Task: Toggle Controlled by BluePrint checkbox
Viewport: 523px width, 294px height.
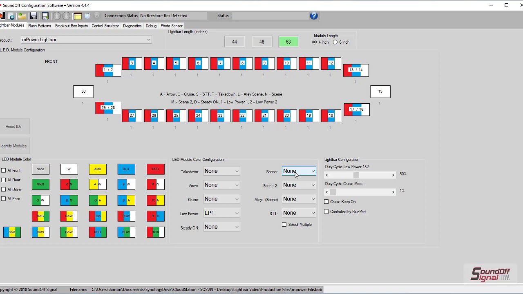Action: tap(326, 212)
